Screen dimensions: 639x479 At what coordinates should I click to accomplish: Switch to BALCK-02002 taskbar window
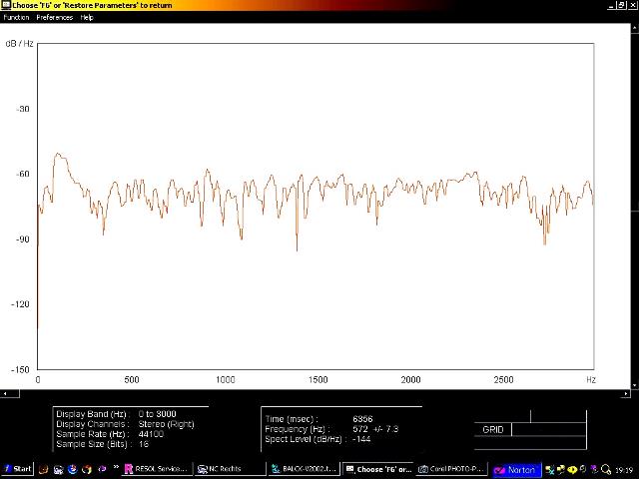[x=304, y=469]
